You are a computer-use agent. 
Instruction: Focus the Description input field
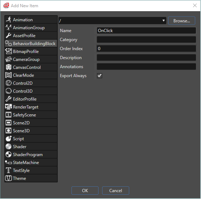[x=146, y=58]
